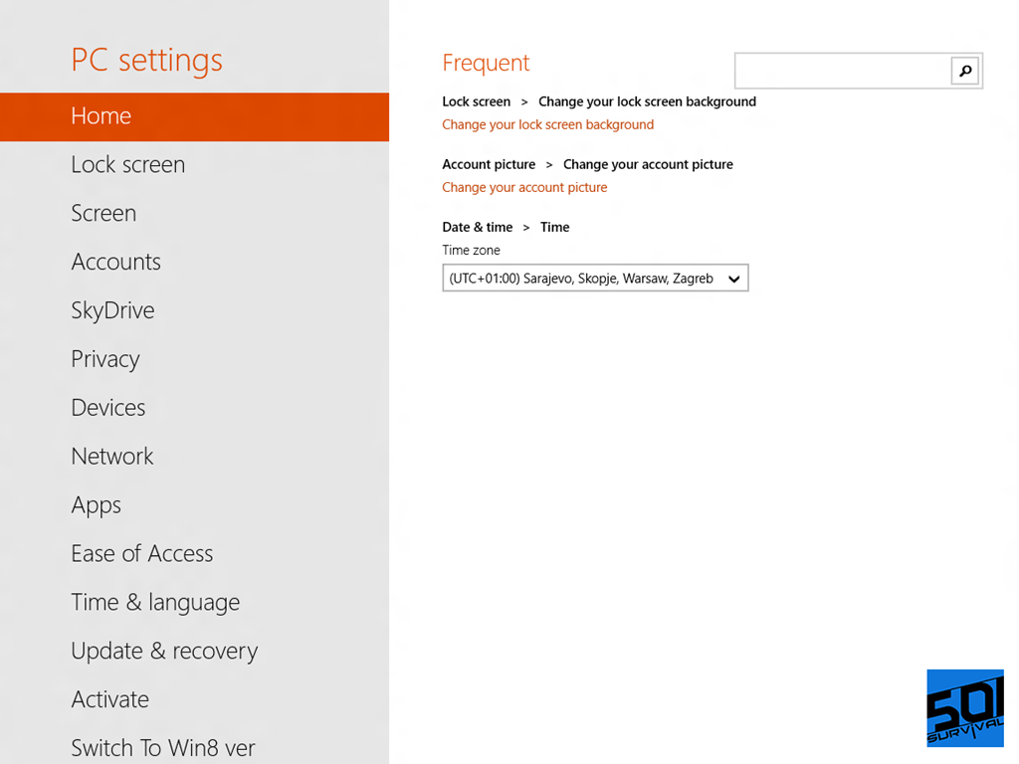Select Switch To Win8 ver item

tap(163, 748)
